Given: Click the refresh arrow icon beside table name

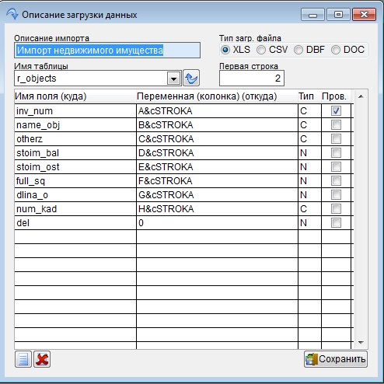Looking at the screenshot, I should (x=191, y=78).
